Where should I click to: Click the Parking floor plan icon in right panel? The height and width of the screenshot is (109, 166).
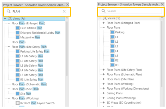[113, 32]
